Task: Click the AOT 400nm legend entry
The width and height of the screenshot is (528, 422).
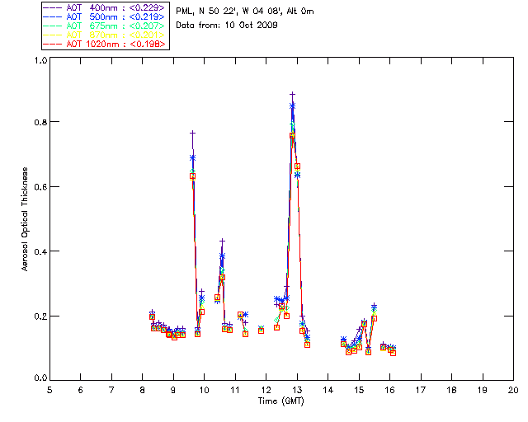Action: tap(115, 7)
